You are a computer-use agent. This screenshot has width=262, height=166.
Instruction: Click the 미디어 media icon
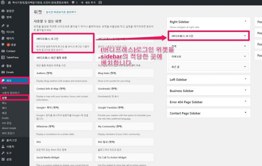[x=3, y=32]
